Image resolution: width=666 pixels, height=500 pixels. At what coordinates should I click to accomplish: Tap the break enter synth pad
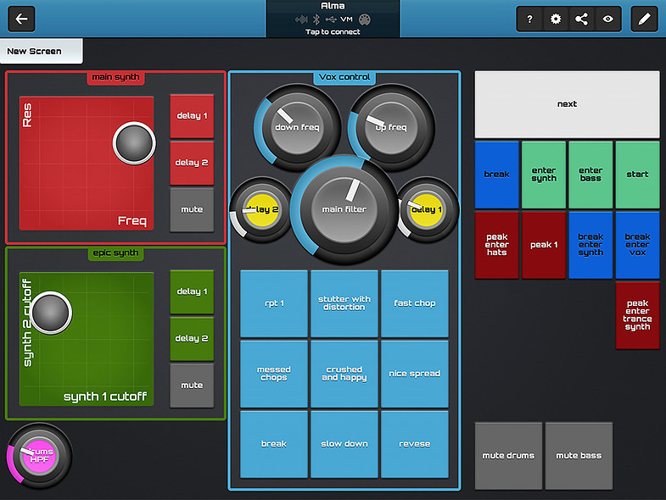(590, 245)
